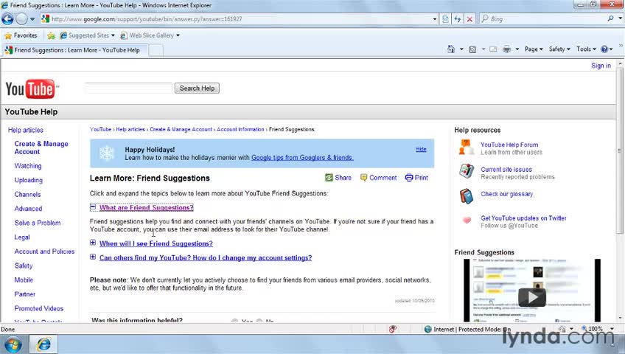Open Create & Manage Account sidebar link

point(41,147)
